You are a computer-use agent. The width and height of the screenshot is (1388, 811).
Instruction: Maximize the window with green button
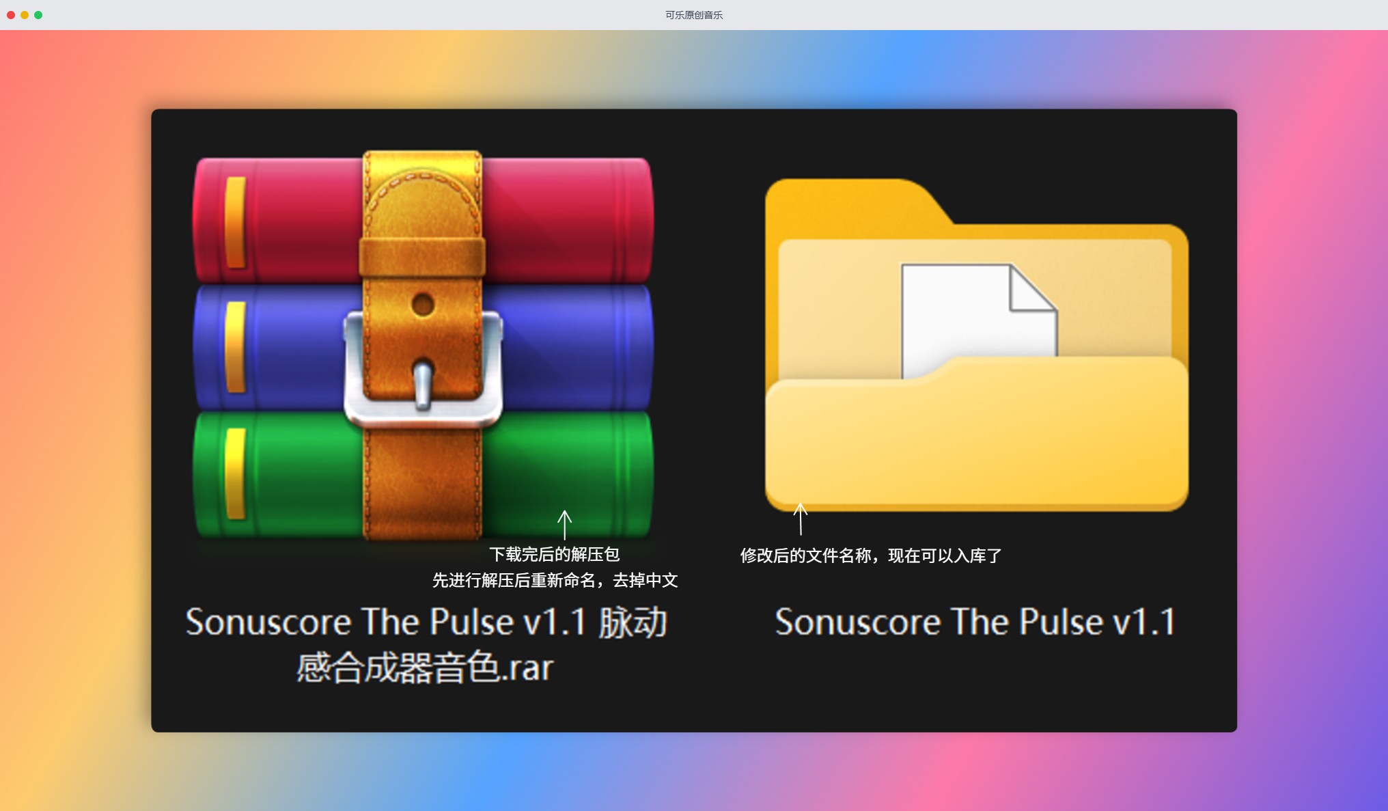tap(38, 15)
